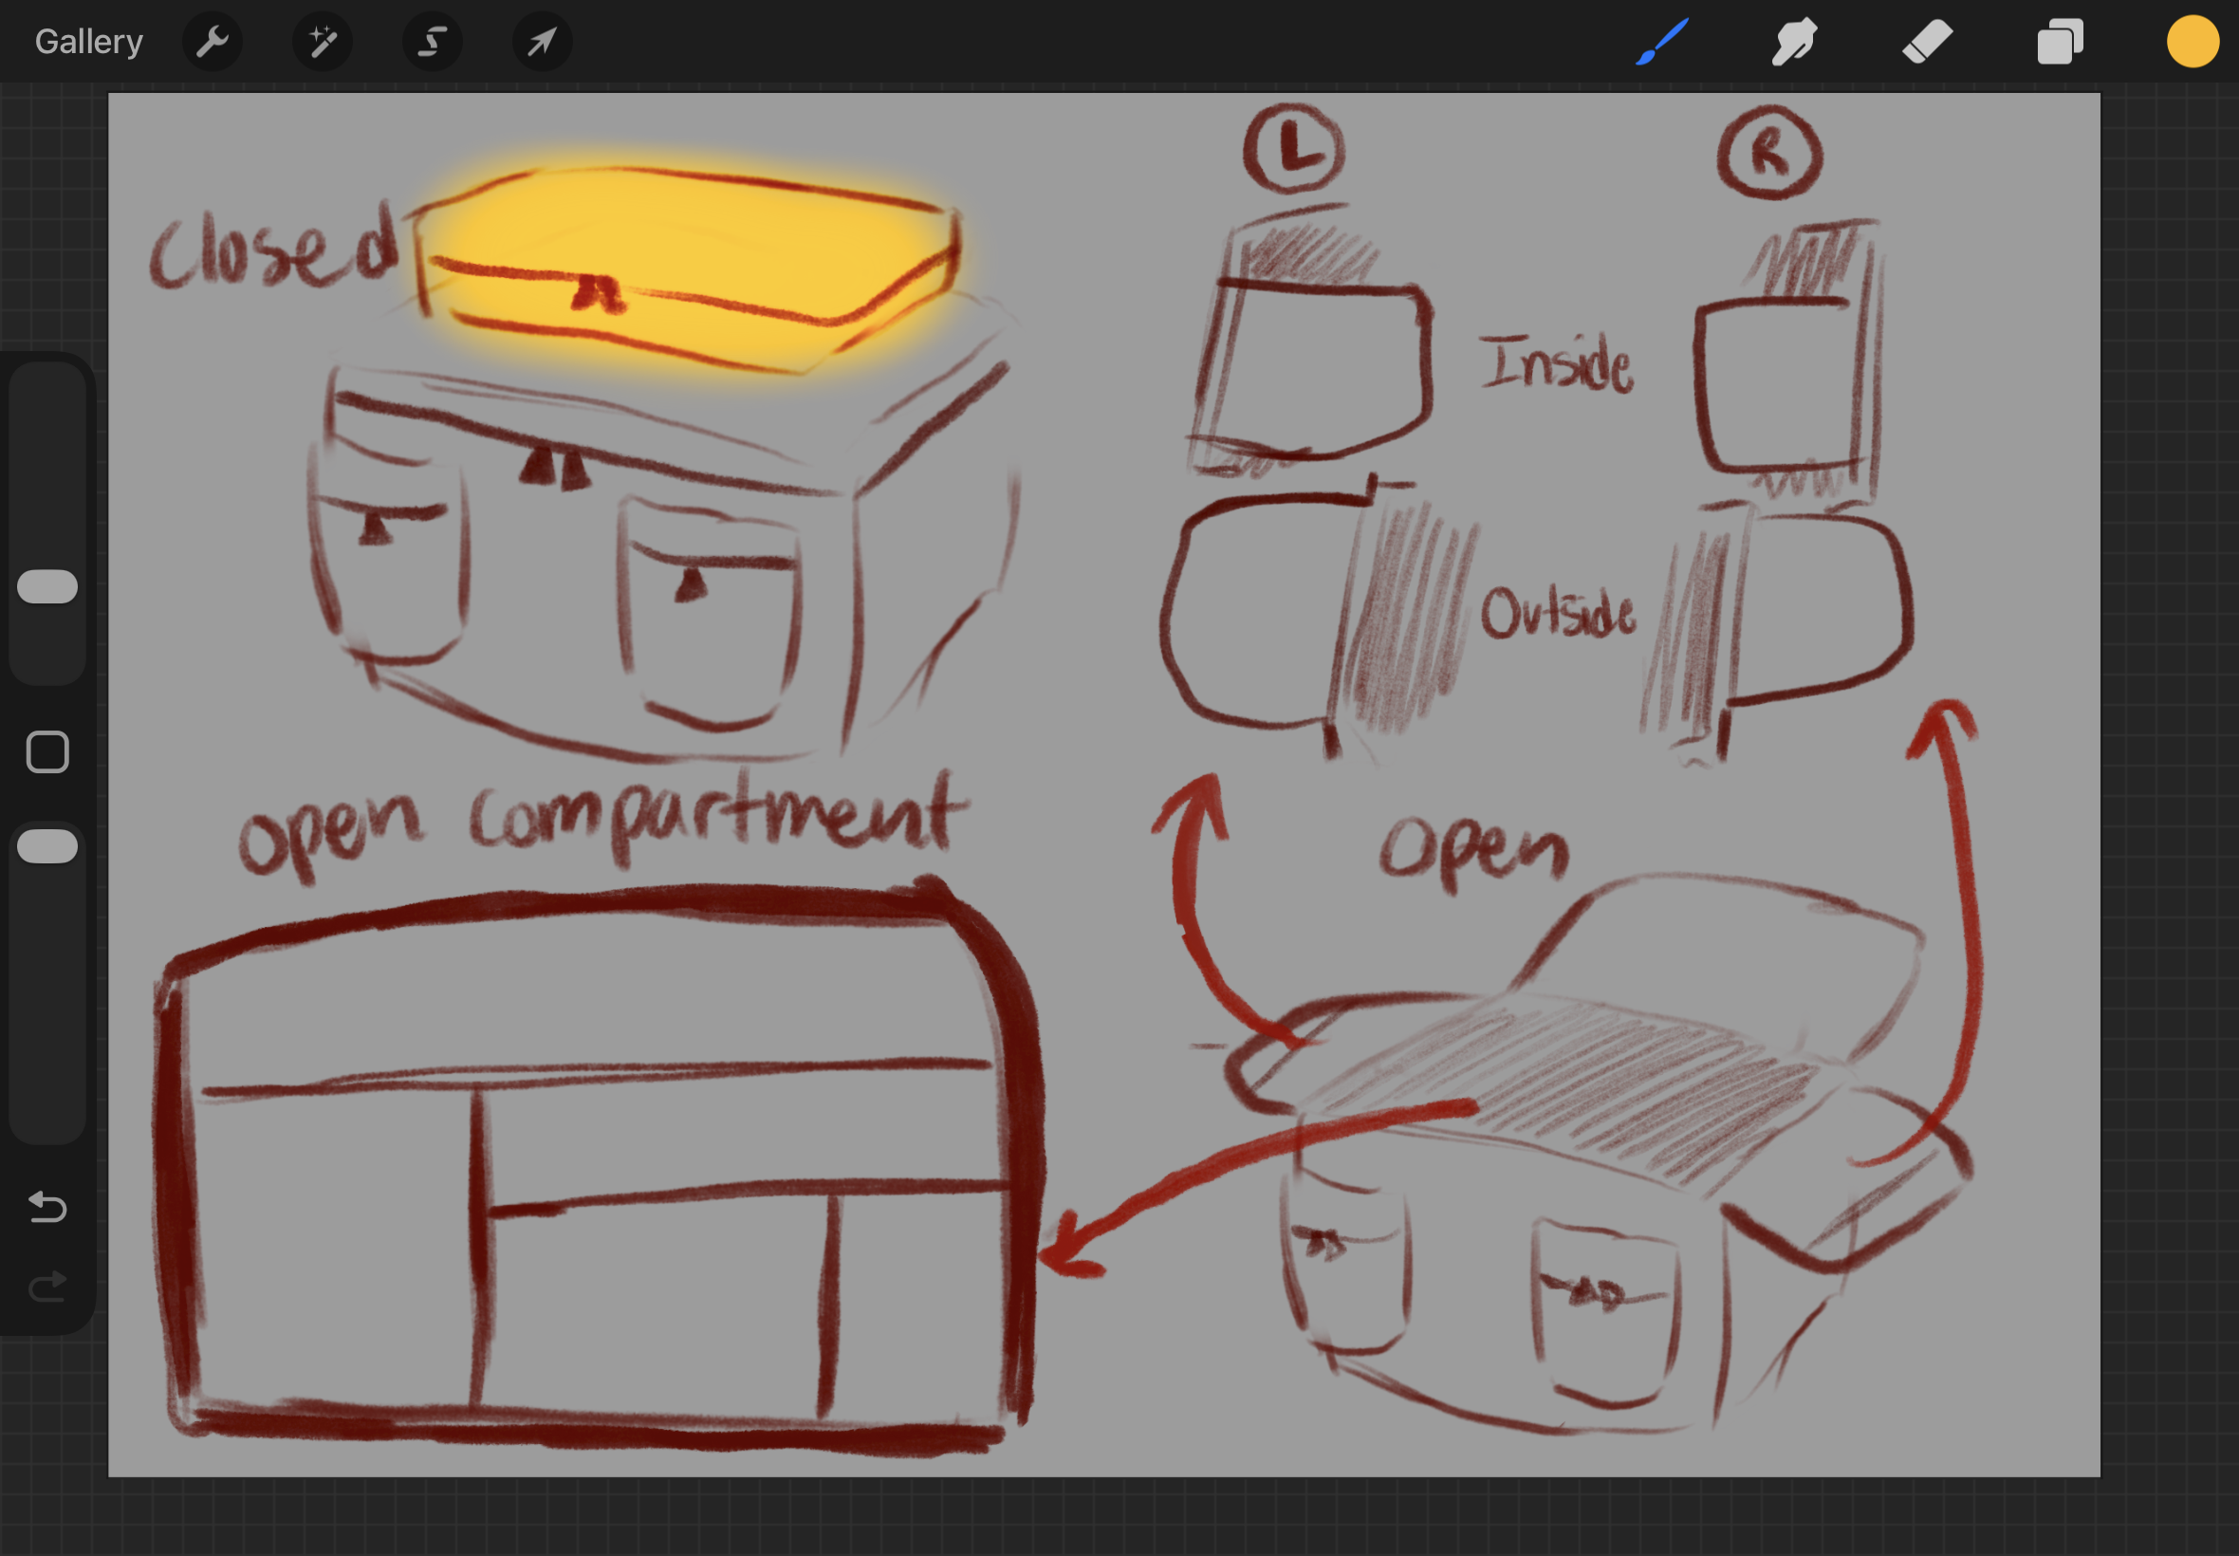Image resolution: width=2239 pixels, height=1556 pixels.
Task: Redo the last undone stroke
Action: (46, 1287)
